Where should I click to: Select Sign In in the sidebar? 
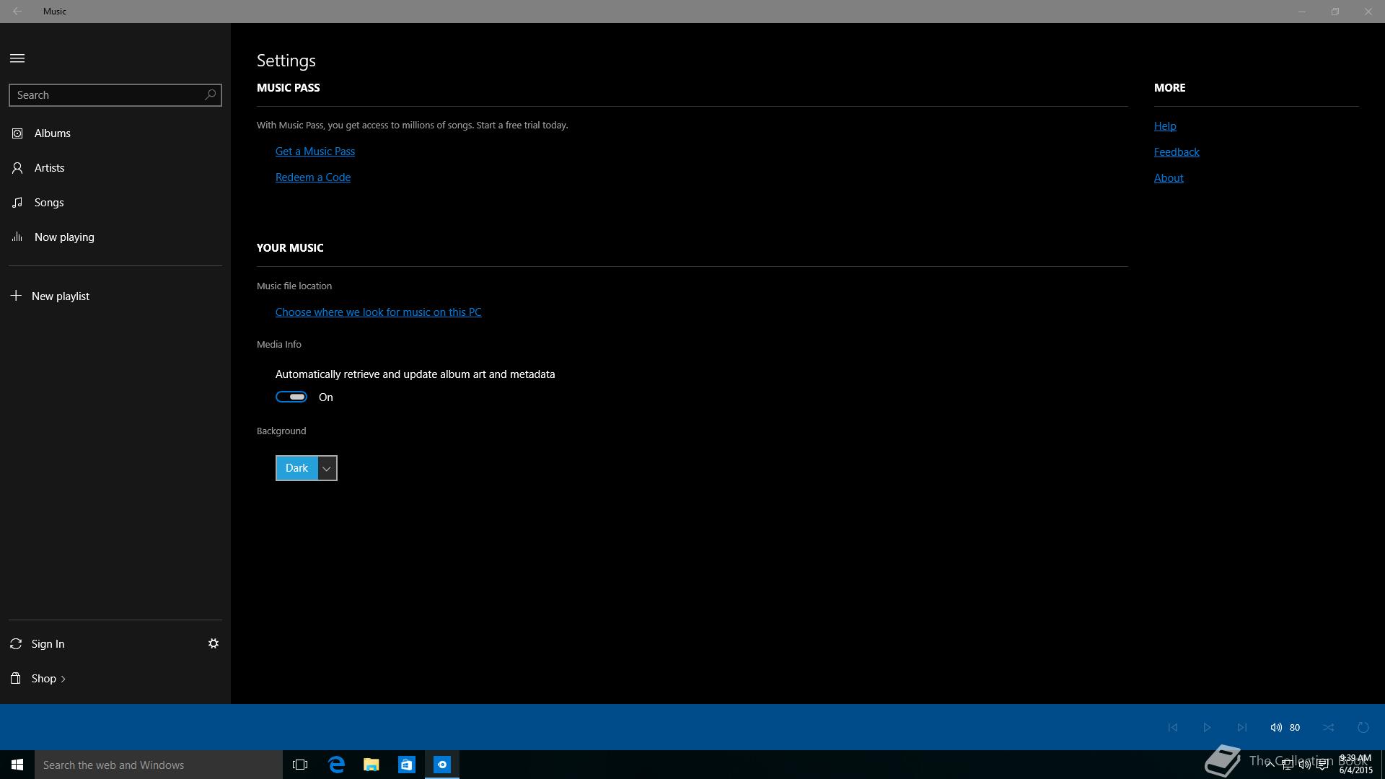48,644
